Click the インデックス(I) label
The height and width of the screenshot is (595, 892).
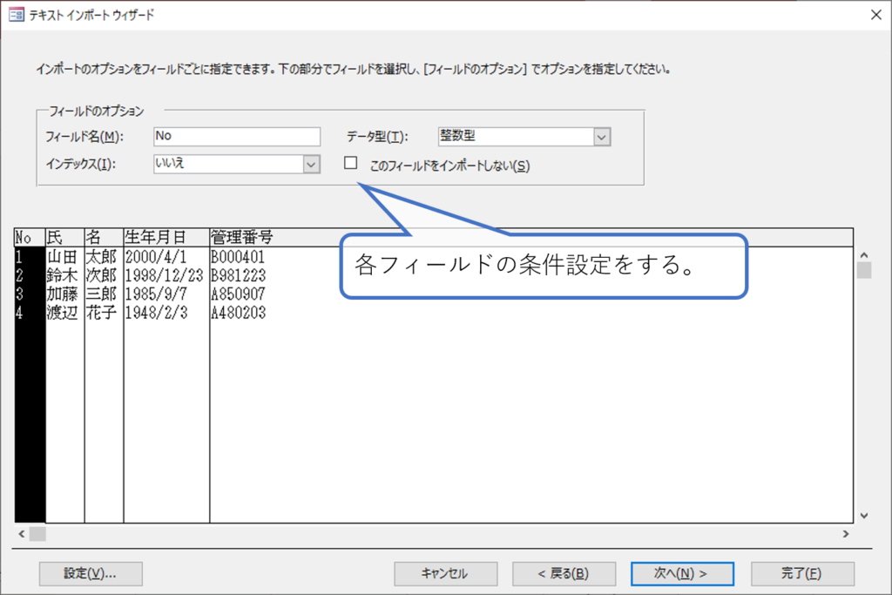81,165
